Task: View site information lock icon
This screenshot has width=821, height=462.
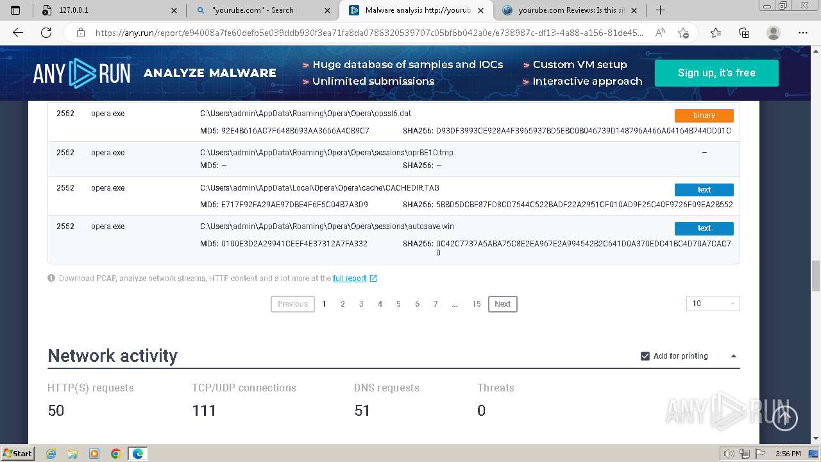Action: (x=80, y=33)
